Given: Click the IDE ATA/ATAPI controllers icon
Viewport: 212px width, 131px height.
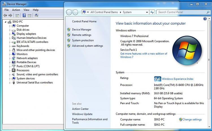Looking at the screenshot, I should [x=14, y=42].
